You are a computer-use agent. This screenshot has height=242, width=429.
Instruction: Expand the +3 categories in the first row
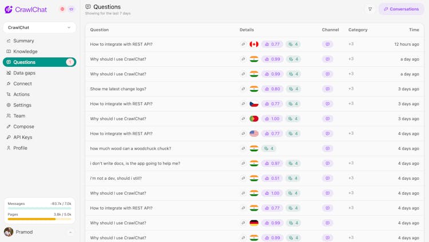point(351,44)
